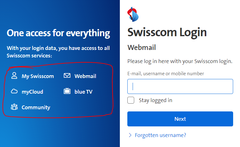The width and height of the screenshot is (240, 147).
Task: Click the Community people icon
Action: [x=14, y=107]
